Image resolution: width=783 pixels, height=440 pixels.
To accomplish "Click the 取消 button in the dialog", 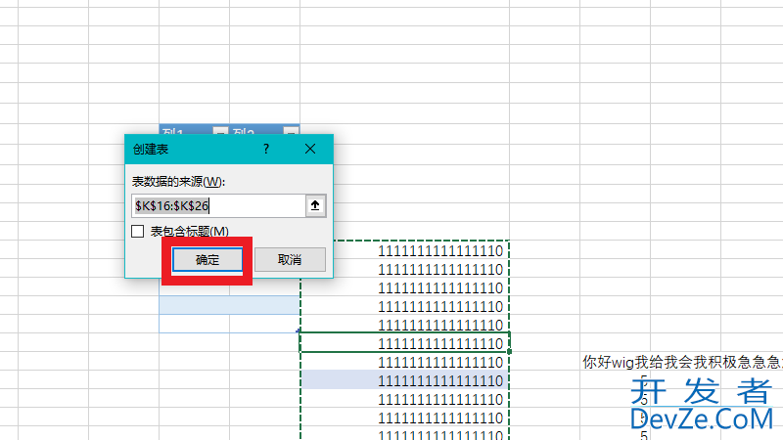I will pyautogui.click(x=290, y=260).
